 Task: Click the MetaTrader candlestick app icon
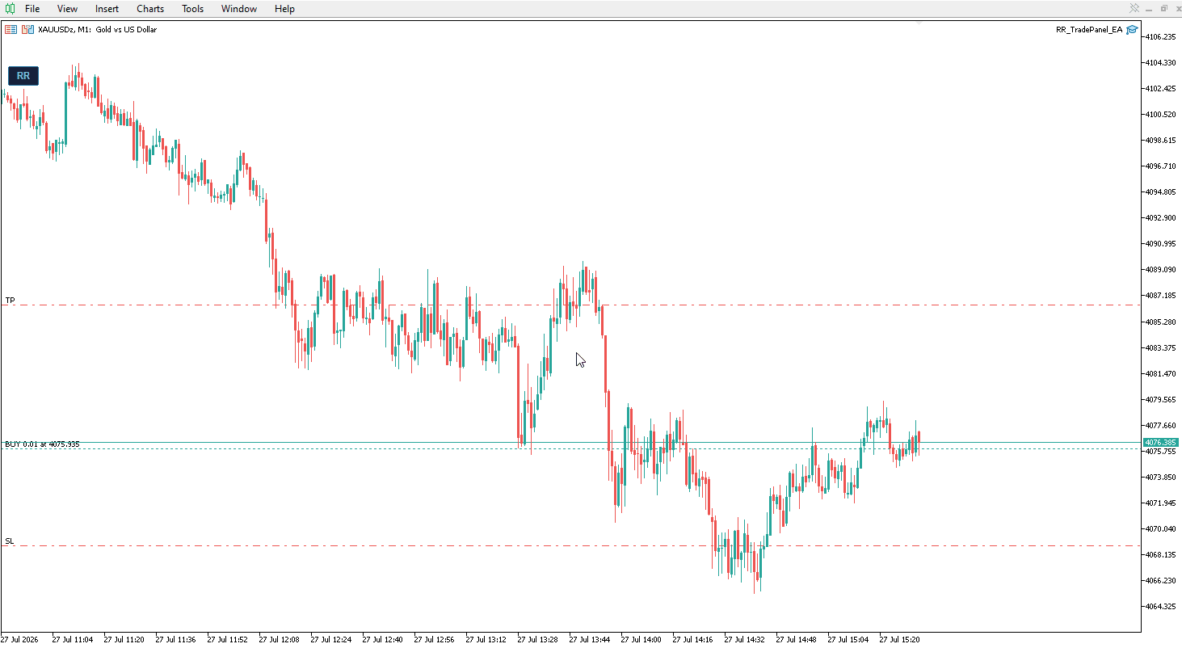(x=10, y=9)
